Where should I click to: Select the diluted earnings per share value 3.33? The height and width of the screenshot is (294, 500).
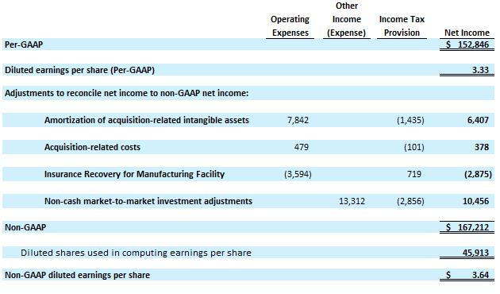coord(480,70)
